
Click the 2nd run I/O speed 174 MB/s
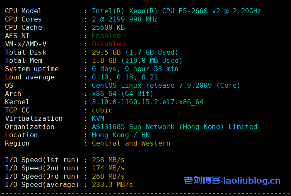[108, 168]
